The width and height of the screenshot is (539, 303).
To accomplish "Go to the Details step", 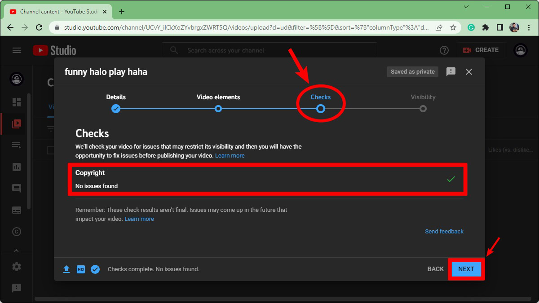I will tap(116, 109).
